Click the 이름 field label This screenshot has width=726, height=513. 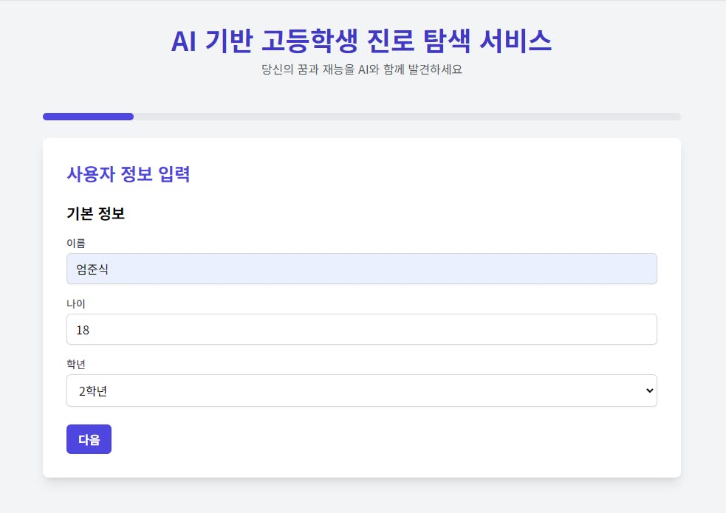click(76, 243)
